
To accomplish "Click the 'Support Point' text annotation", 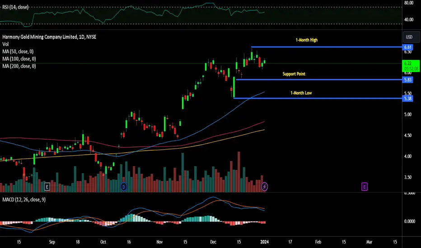I will pyautogui.click(x=294, y=74).
